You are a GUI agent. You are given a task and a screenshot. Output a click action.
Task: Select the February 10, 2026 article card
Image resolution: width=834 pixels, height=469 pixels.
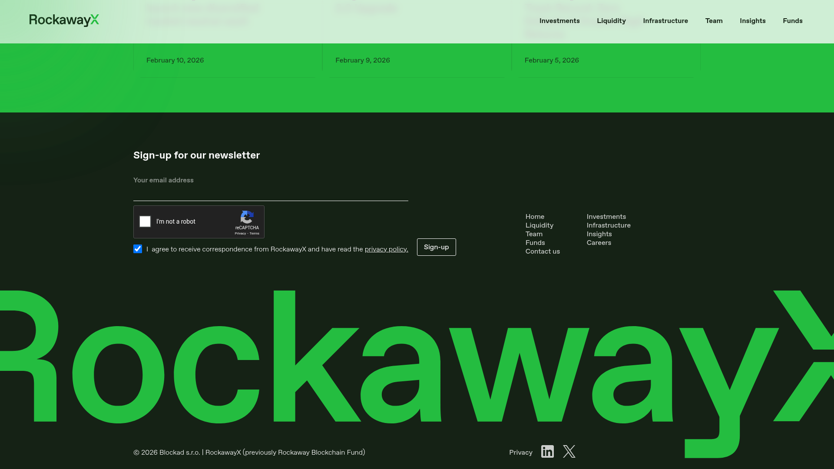(x=228, y=60)
